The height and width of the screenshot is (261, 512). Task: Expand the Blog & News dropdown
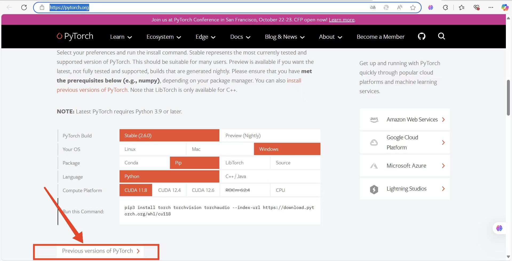(x=285, y=37)
